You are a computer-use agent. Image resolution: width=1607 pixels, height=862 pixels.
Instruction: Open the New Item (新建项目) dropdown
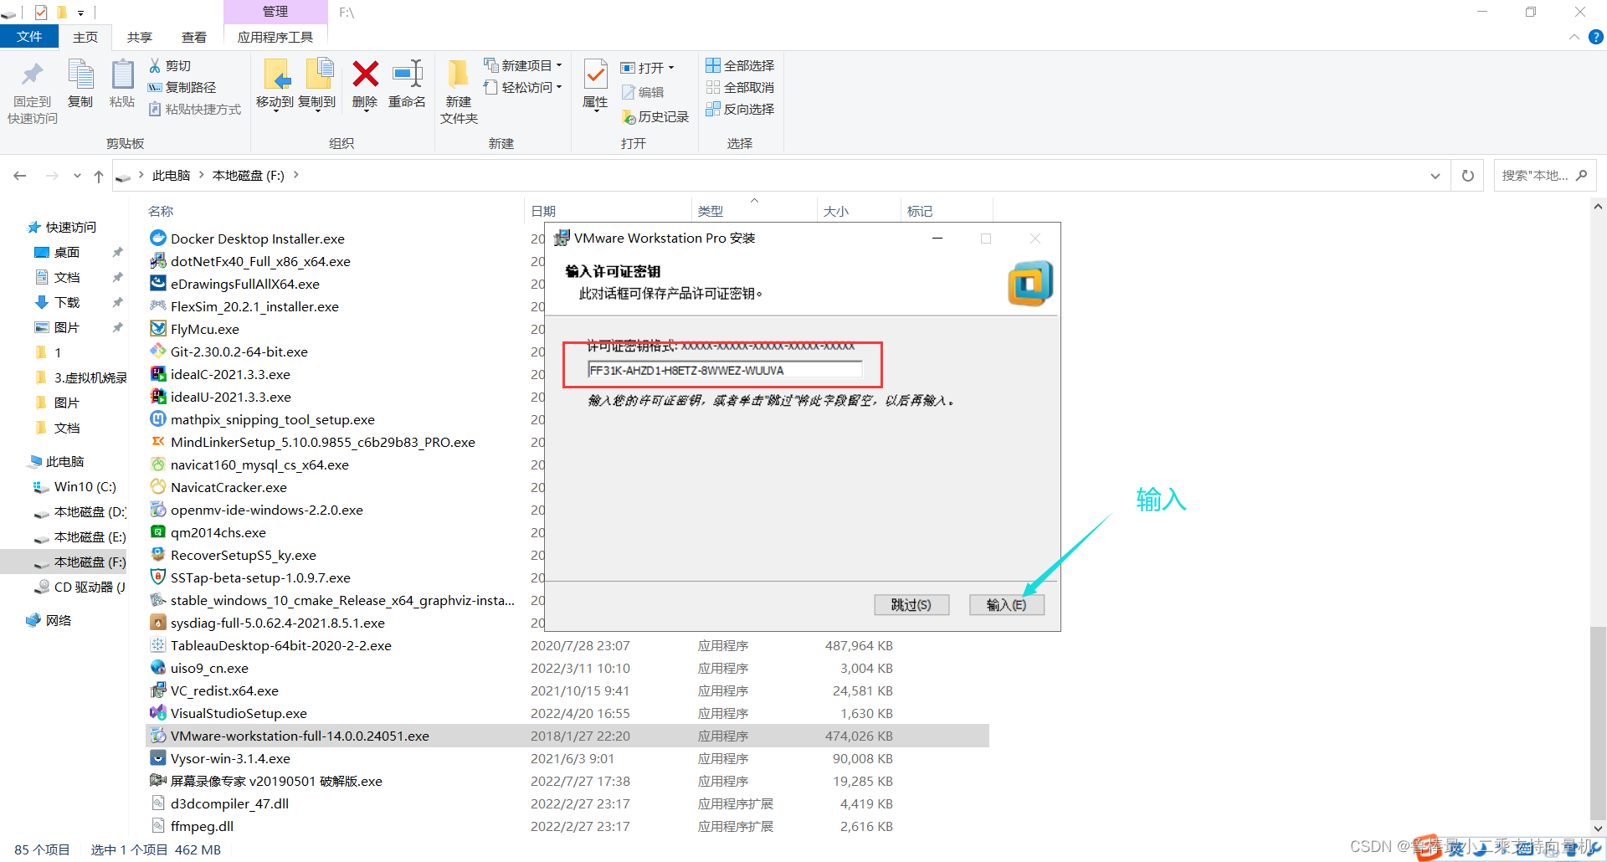click(523, 65)
